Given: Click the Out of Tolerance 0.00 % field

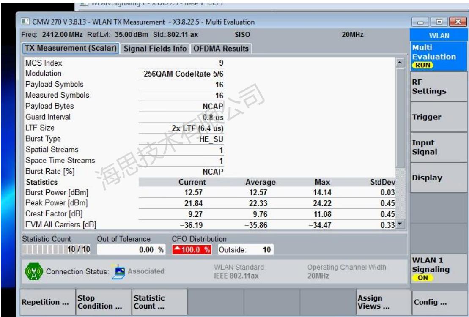Looking at the screenshot, I should tap(131, 249).
